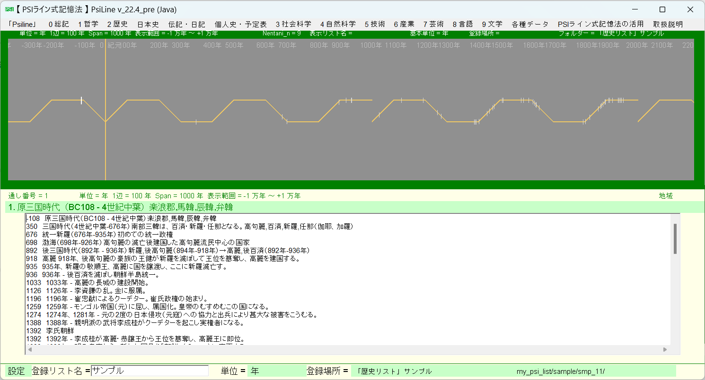Select the 1392 李氏朝鮮 list row

[348, 331]
